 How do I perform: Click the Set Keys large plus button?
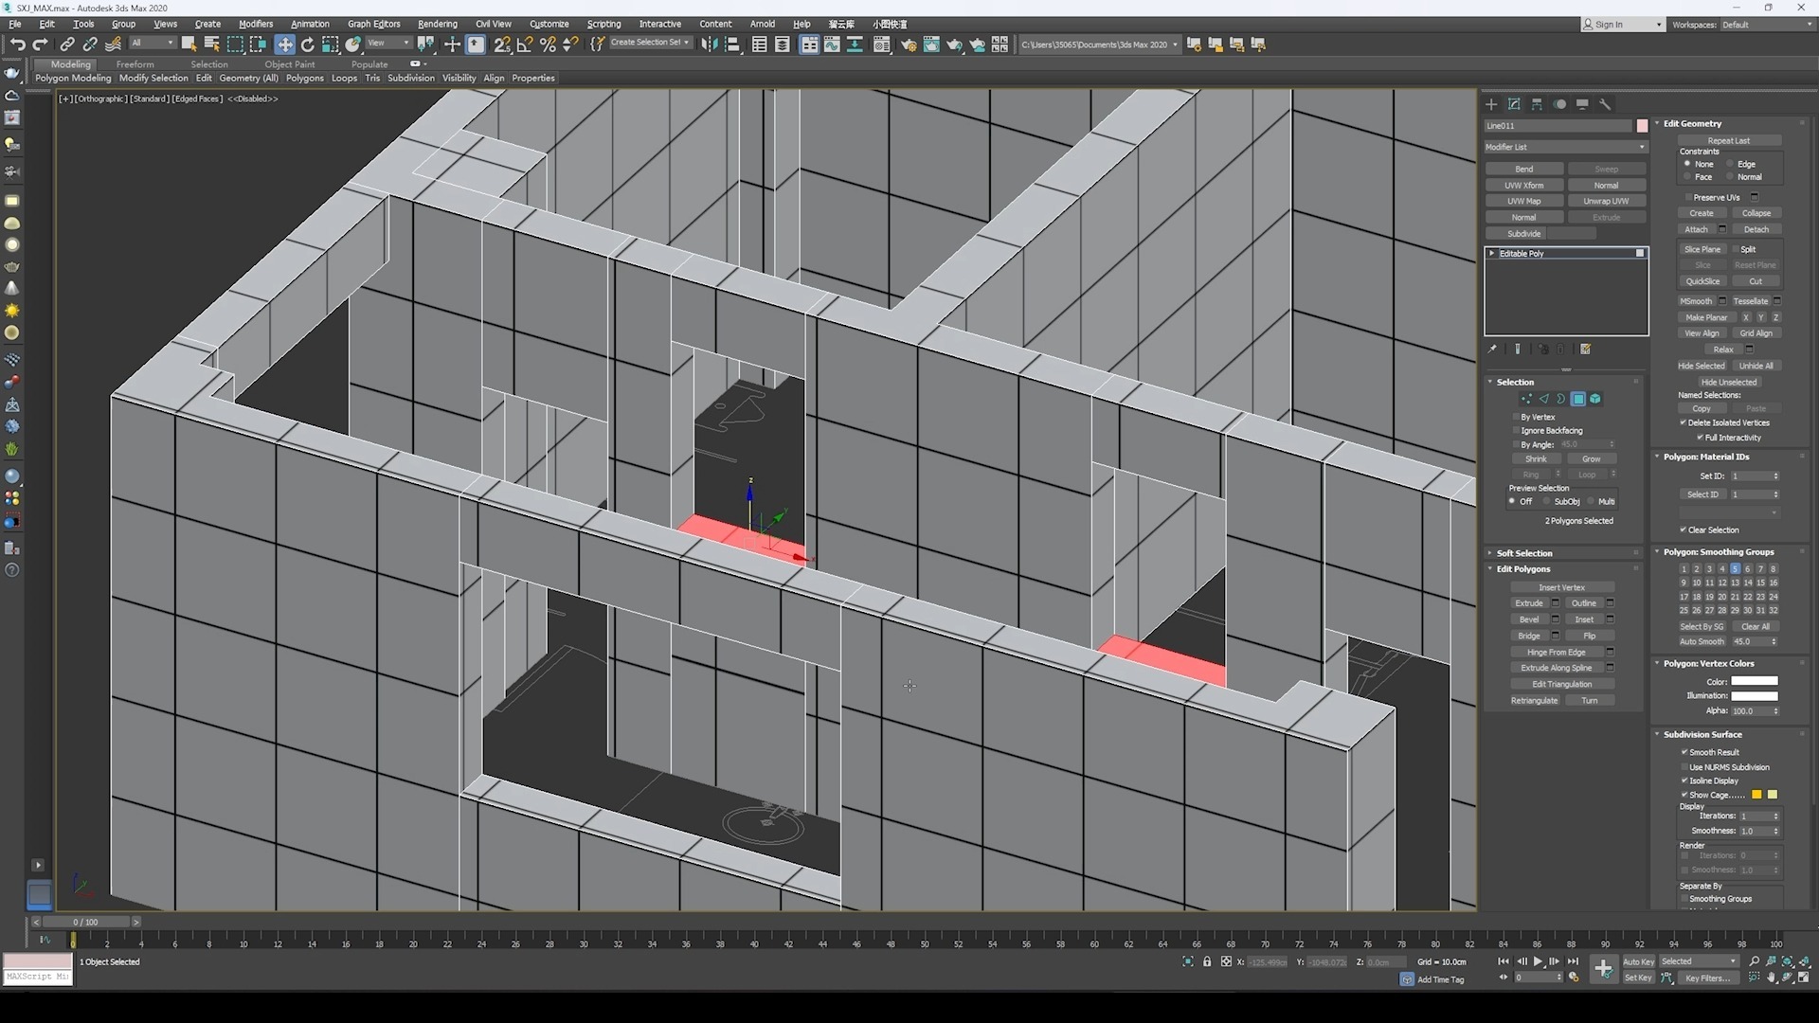coord(1603,969)
